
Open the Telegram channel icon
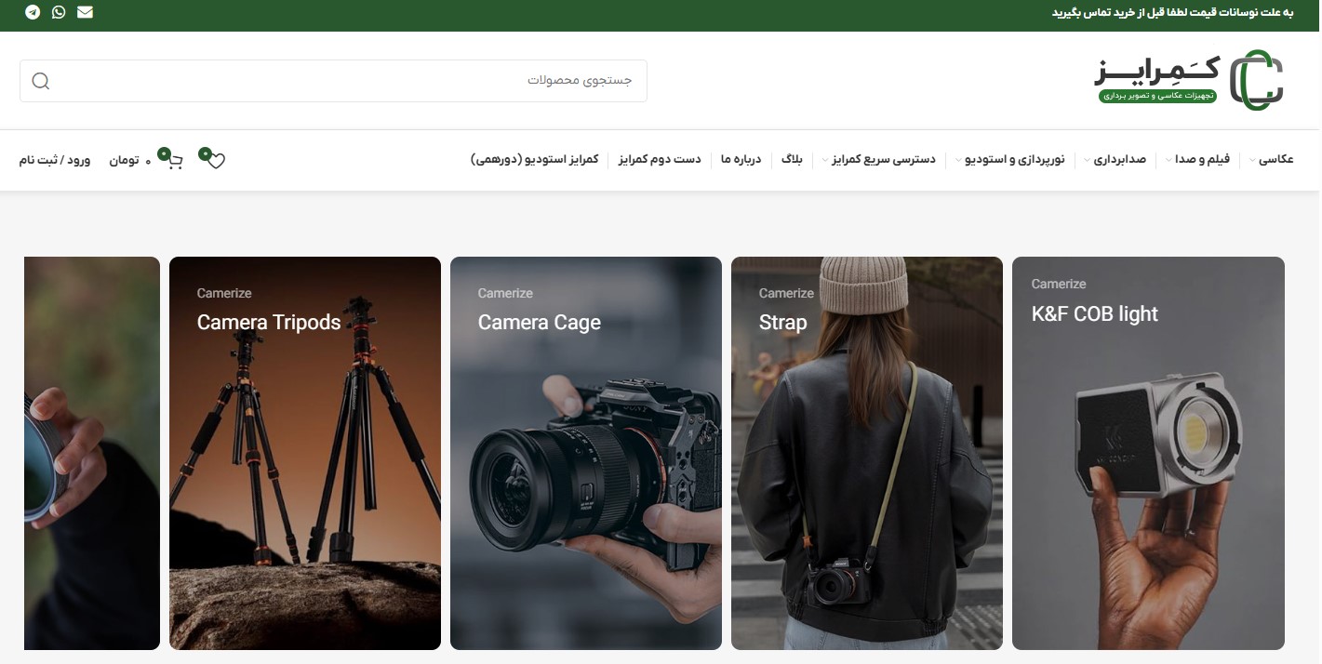click(33, 12)
